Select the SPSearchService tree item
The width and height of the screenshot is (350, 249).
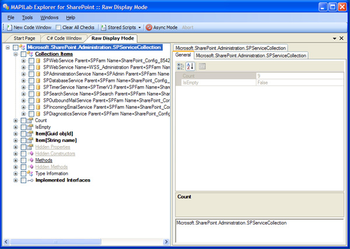(x=105, y=94)
